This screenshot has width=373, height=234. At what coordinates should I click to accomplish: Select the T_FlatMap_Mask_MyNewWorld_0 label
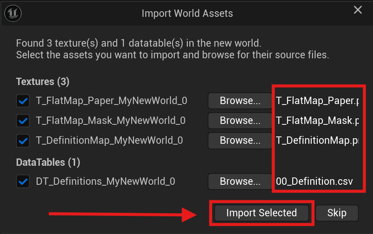tap(111, 120)
